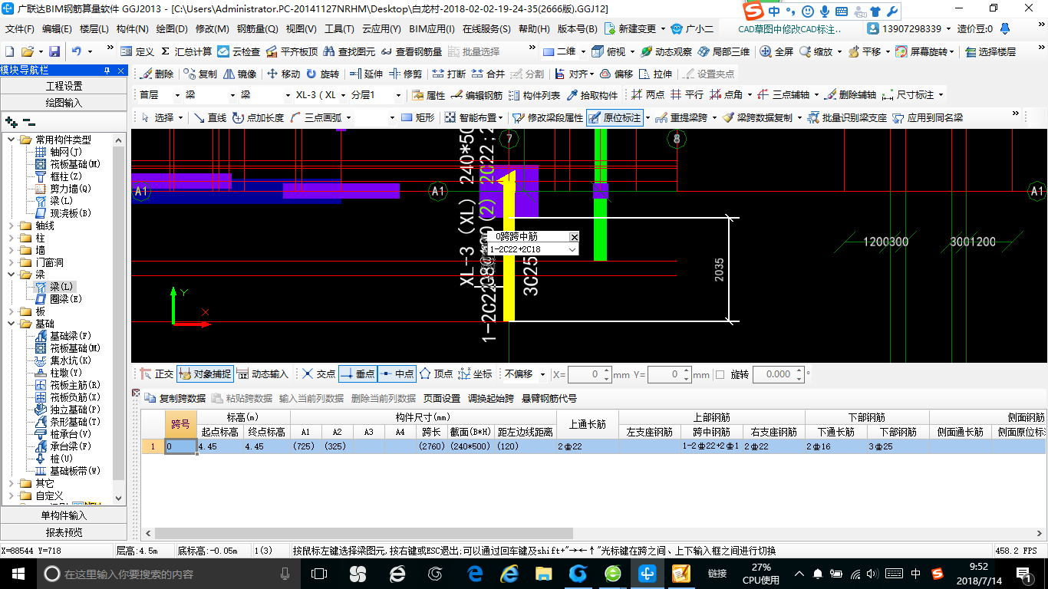Toggle 正交 ortho mode

[x=157, y=374]
